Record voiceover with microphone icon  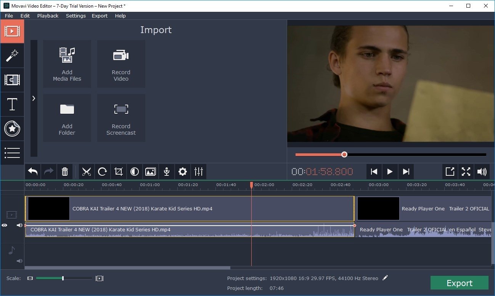point(167,172)
